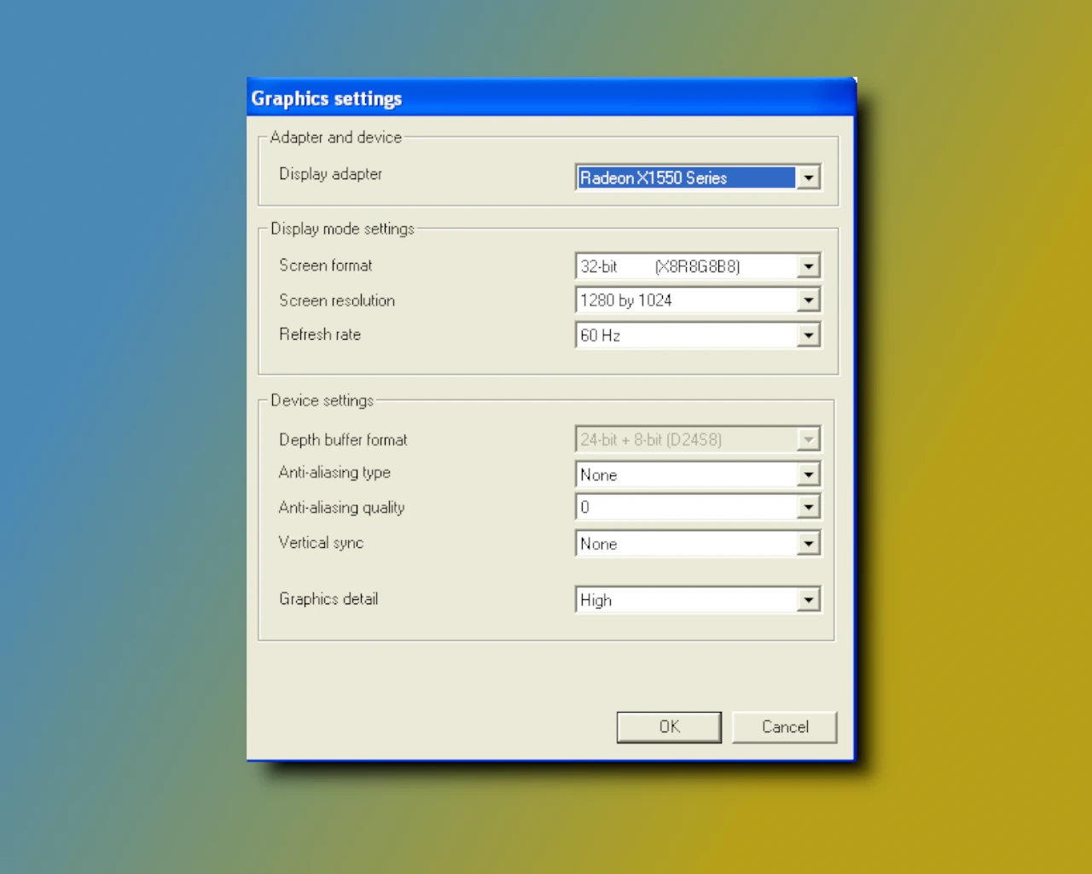Click the "Display adapter" label
This screenshot has width=1092, height=874.
pos(331,174)
